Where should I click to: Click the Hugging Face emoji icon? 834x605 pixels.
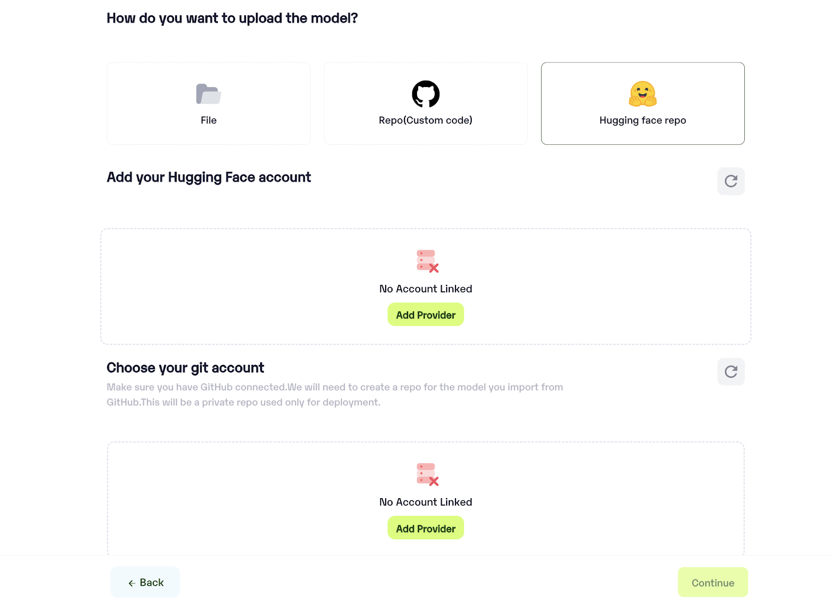(x=642, y=94)
